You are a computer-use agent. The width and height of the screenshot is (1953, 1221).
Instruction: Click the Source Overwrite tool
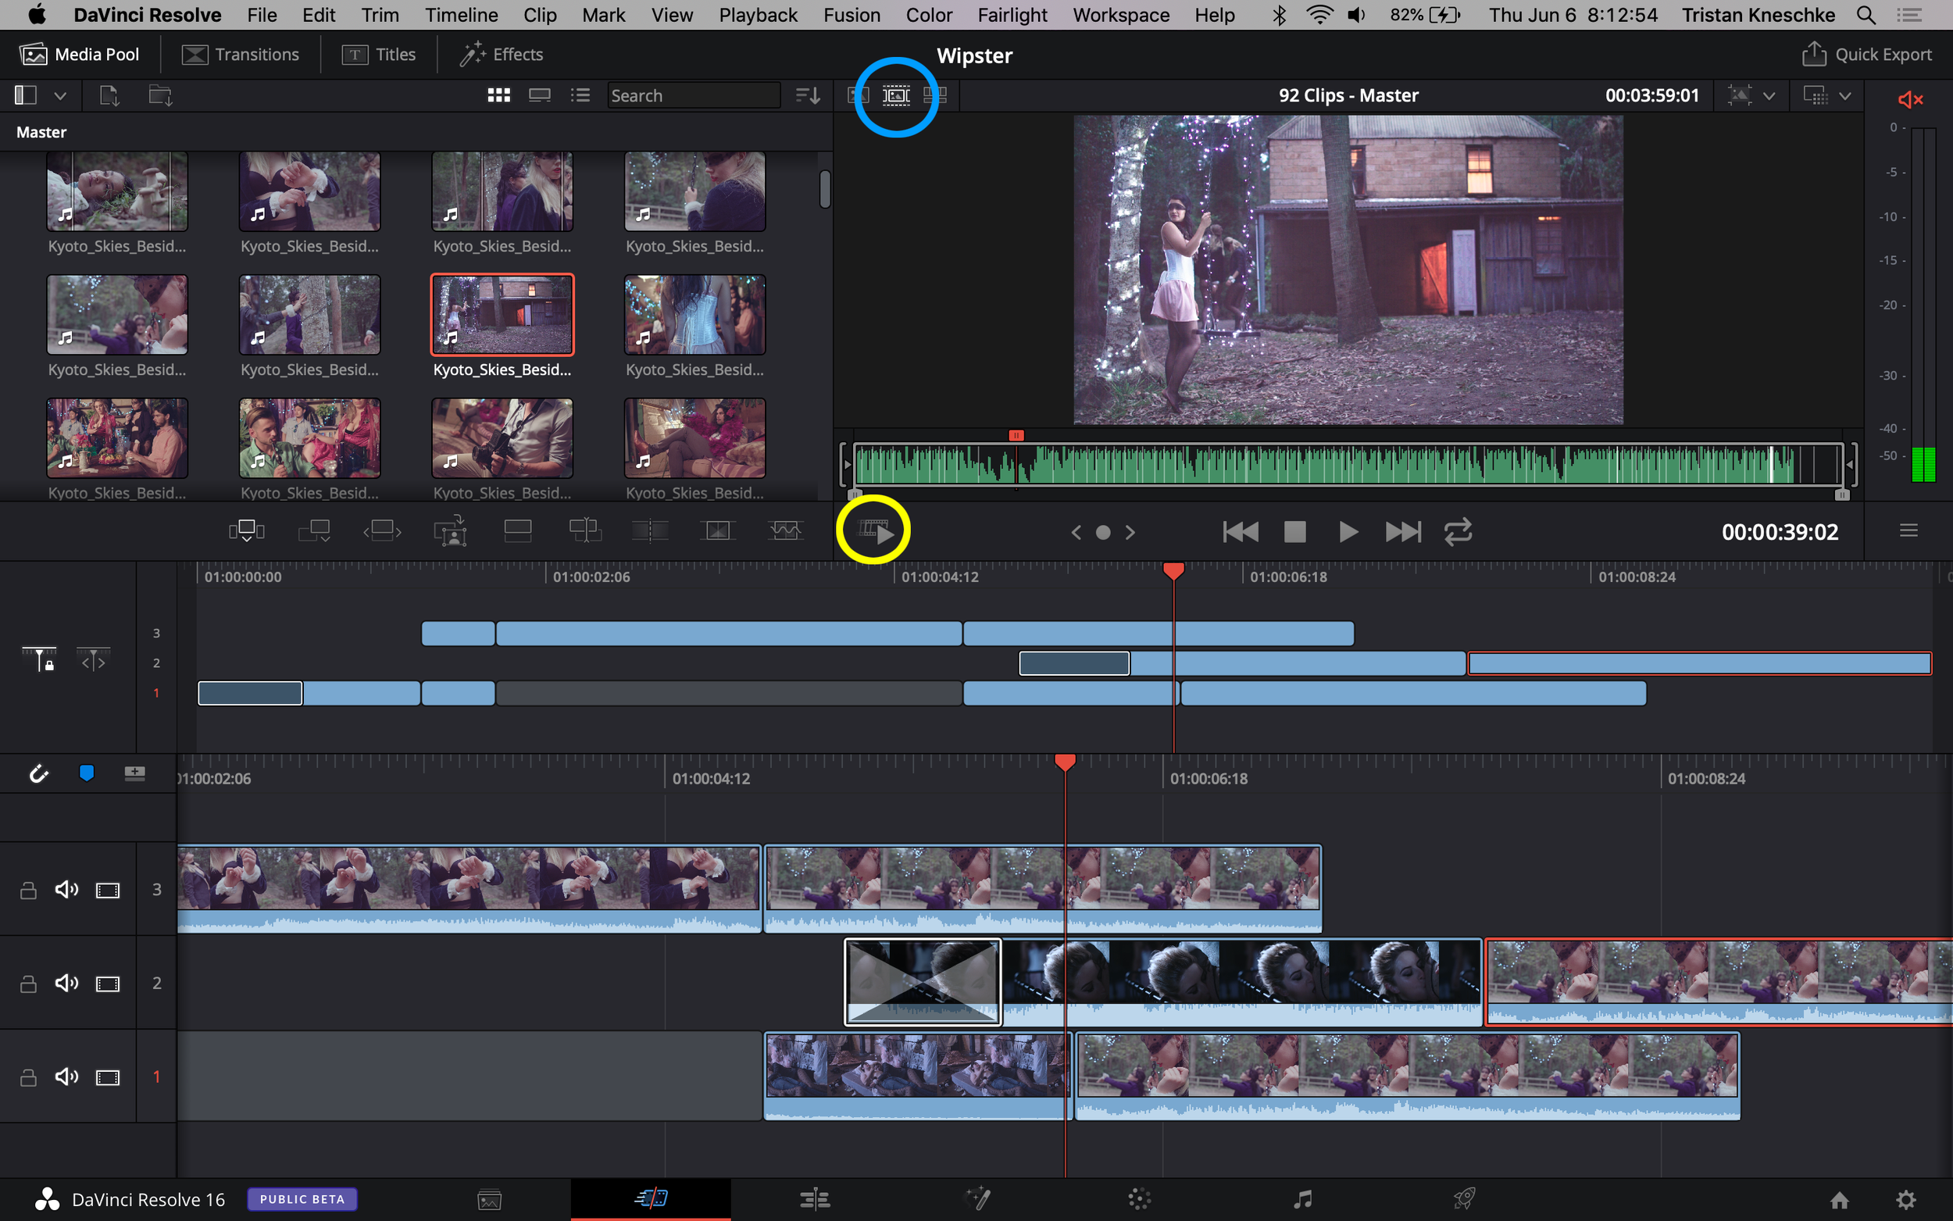585,530
